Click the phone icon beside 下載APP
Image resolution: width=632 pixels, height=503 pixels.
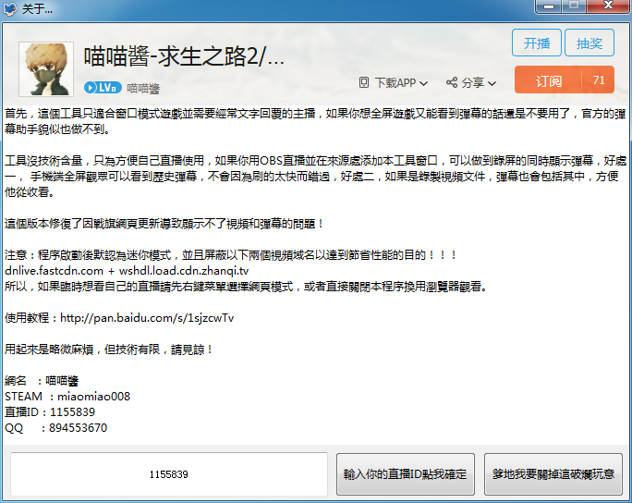364,82
